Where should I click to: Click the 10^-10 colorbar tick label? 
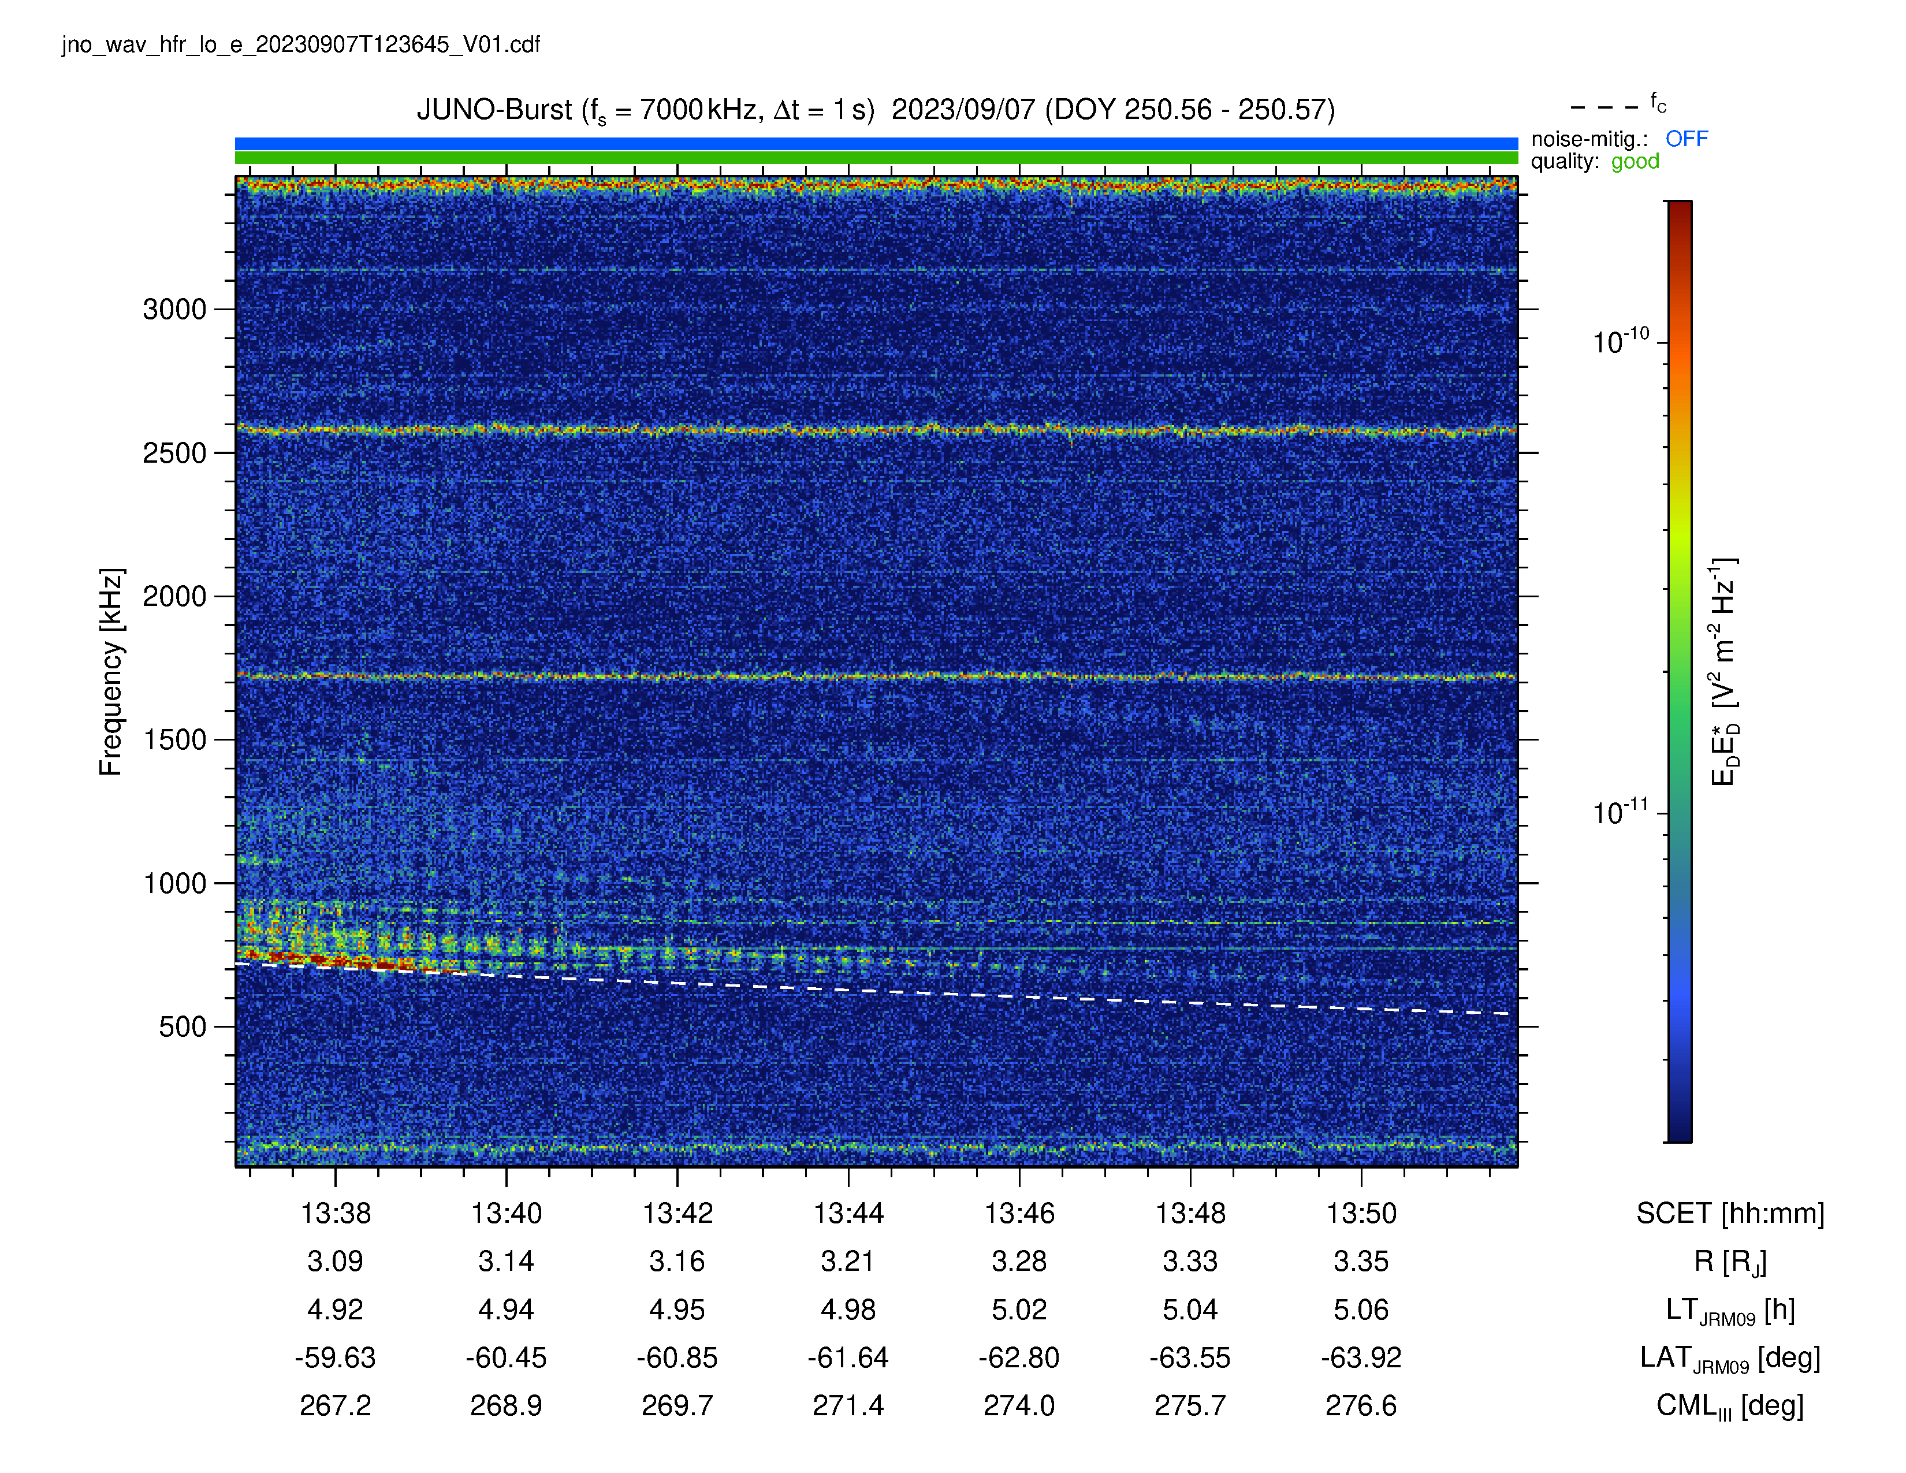point(1621,340)
